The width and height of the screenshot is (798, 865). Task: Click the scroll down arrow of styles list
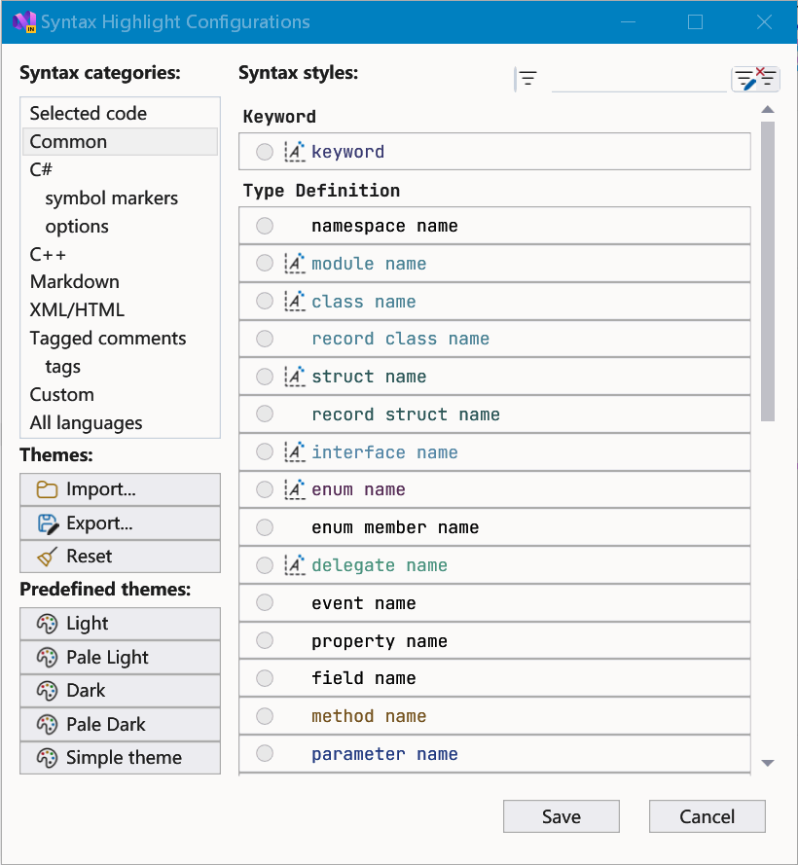point(768,763)
